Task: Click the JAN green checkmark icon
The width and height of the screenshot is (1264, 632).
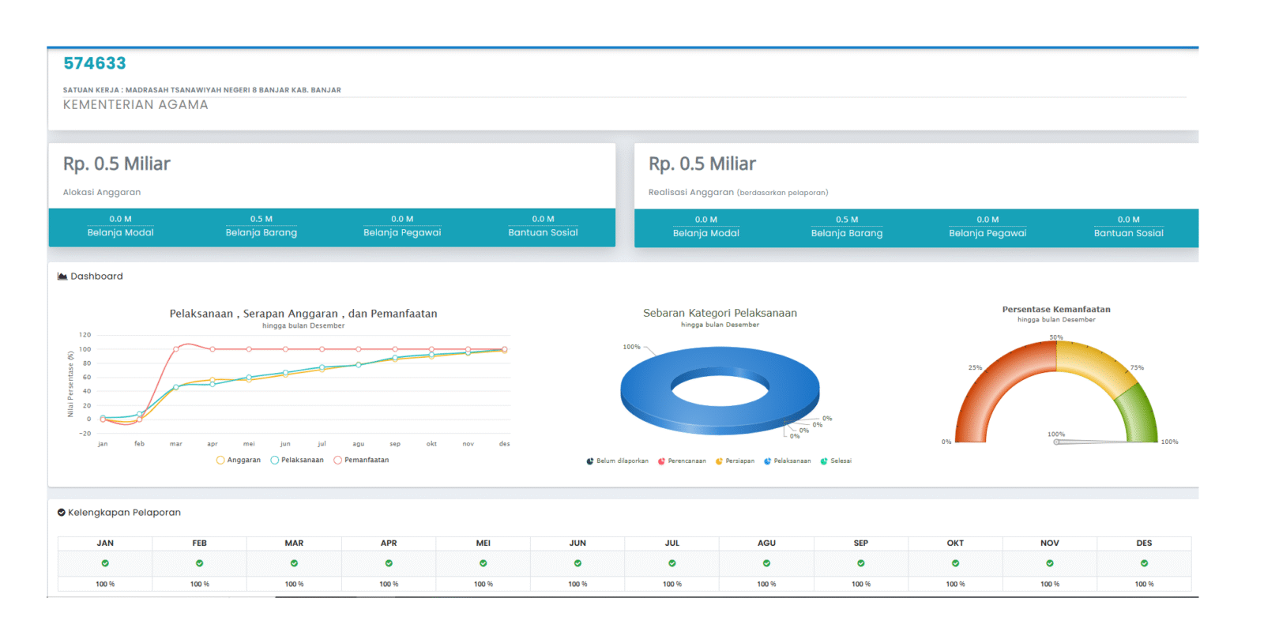Action: point(105,563)
